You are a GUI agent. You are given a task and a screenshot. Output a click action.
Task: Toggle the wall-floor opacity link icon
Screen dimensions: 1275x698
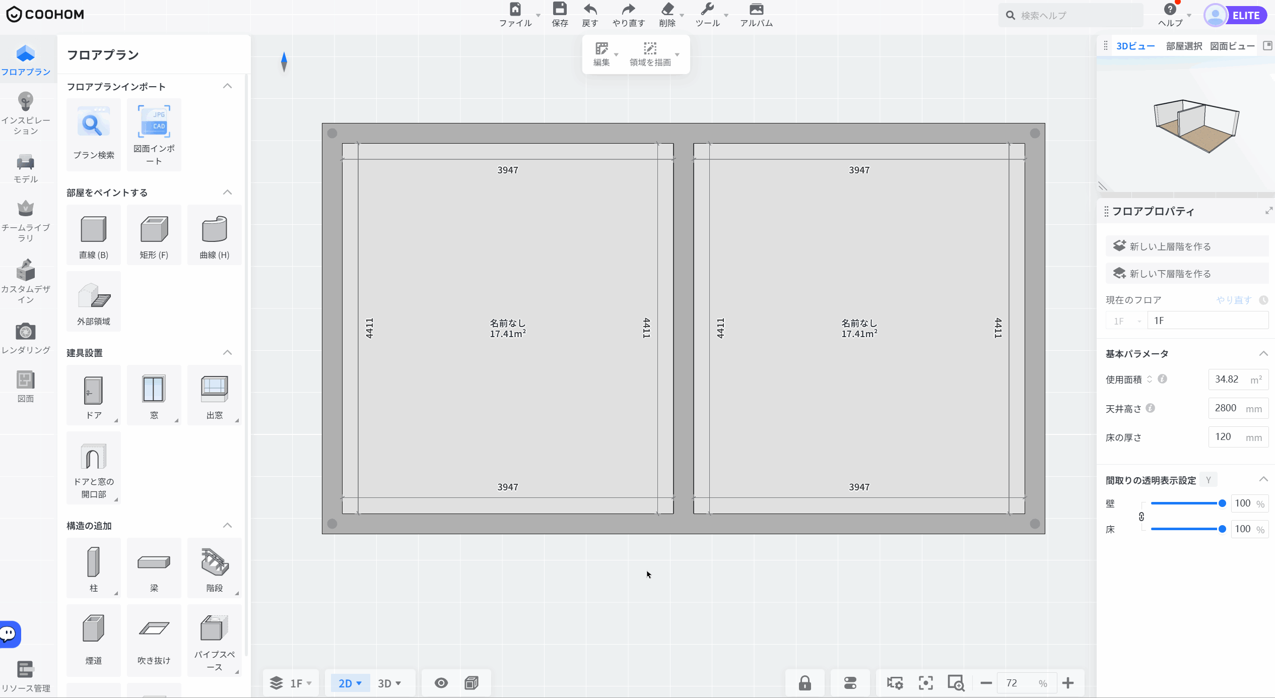click(1142, 517)
